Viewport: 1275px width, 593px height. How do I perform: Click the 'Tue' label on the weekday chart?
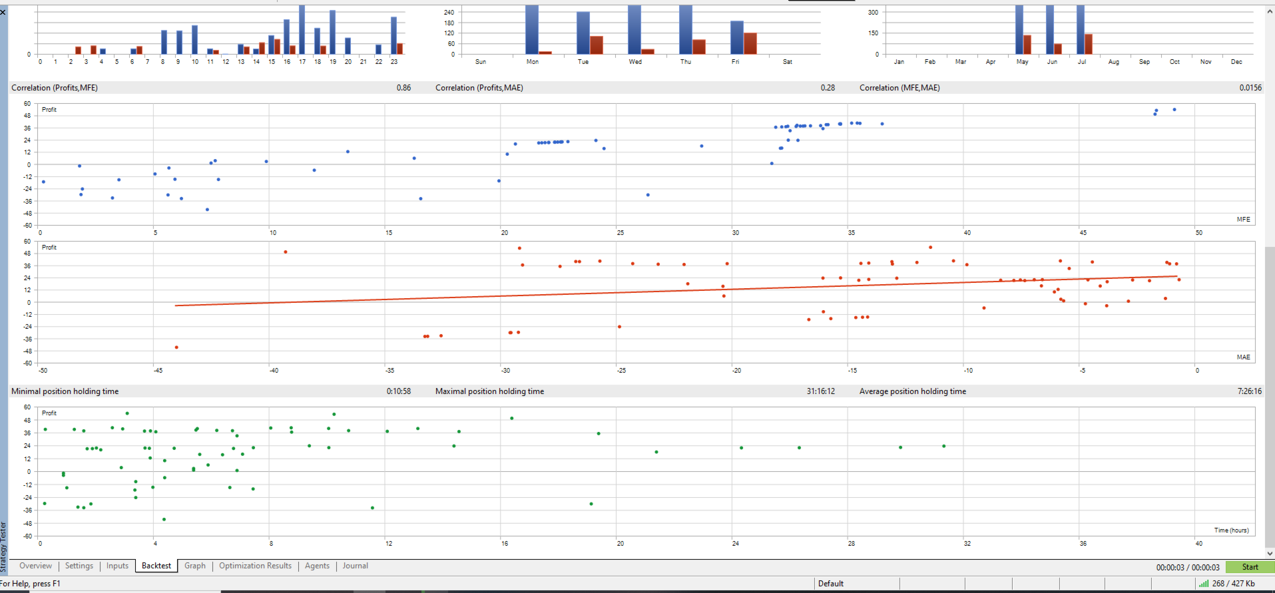click(x=583, y=62)
